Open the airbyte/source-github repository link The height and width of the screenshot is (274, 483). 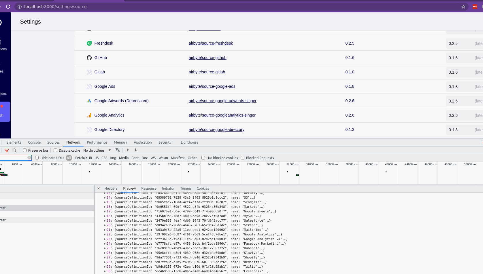pos(207,58)
